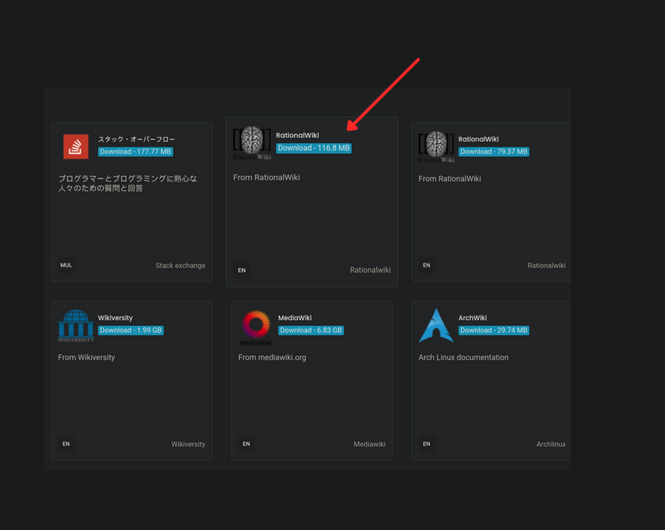Open the Wikiversity building logo

pyautogui.click(x=76, y=325)
